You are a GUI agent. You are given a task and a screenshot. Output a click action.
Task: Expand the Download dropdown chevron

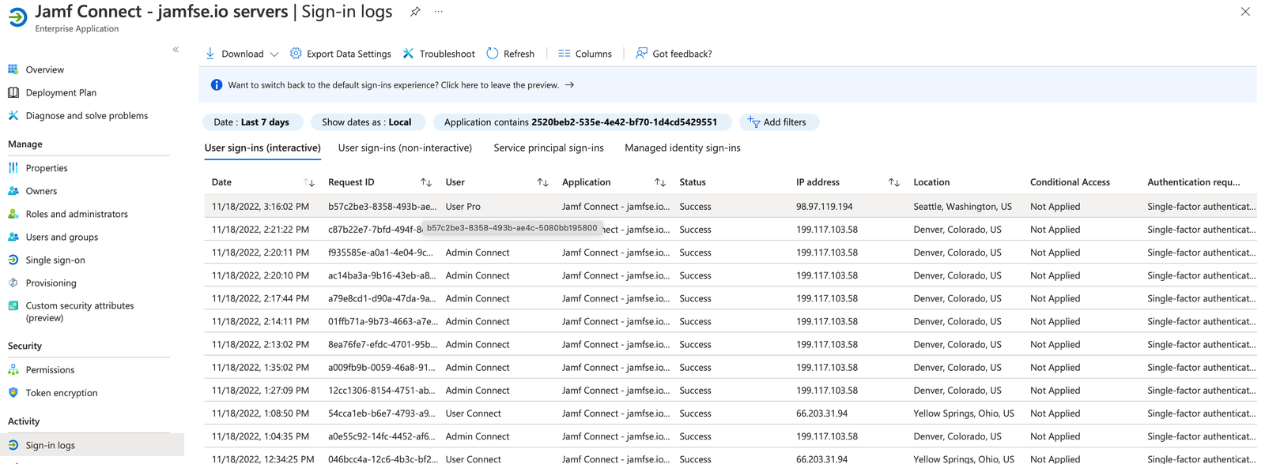274,54
